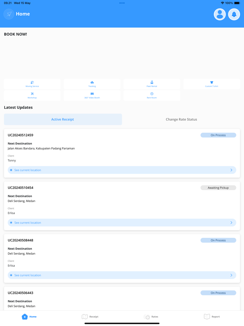Tap the home indicator bar at bottom
The image size is (244, 326).
[122, 323]
